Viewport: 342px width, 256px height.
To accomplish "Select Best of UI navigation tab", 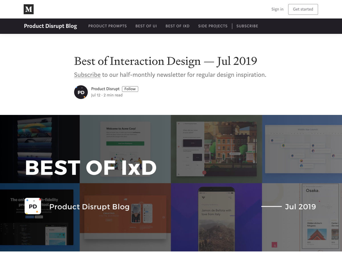I will pos(146,26).
